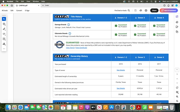The image size is (180, 112).
Task: Print the document
Action: [146, 10]
